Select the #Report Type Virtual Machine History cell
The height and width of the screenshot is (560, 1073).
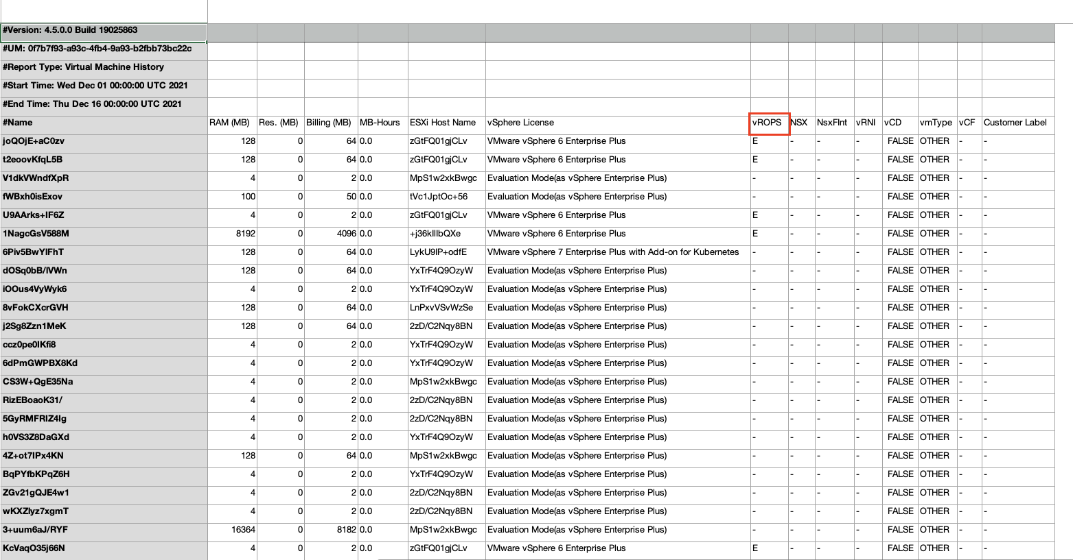pyautogui.click(x=104, y=68)
